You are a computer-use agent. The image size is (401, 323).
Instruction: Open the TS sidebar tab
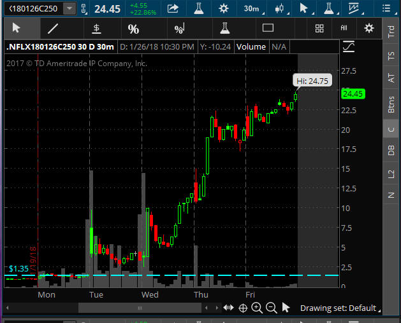391,55
